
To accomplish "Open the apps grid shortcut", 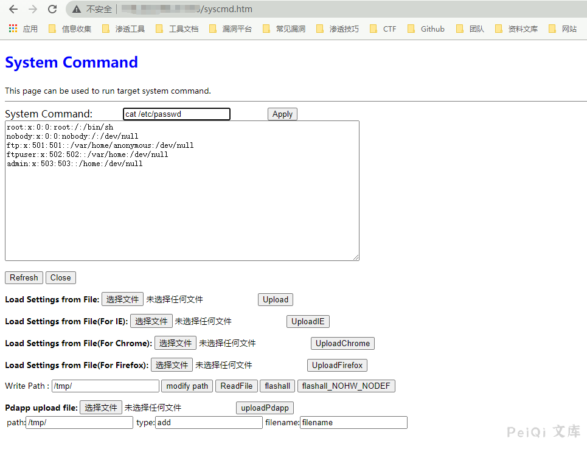I will [13, 29].
